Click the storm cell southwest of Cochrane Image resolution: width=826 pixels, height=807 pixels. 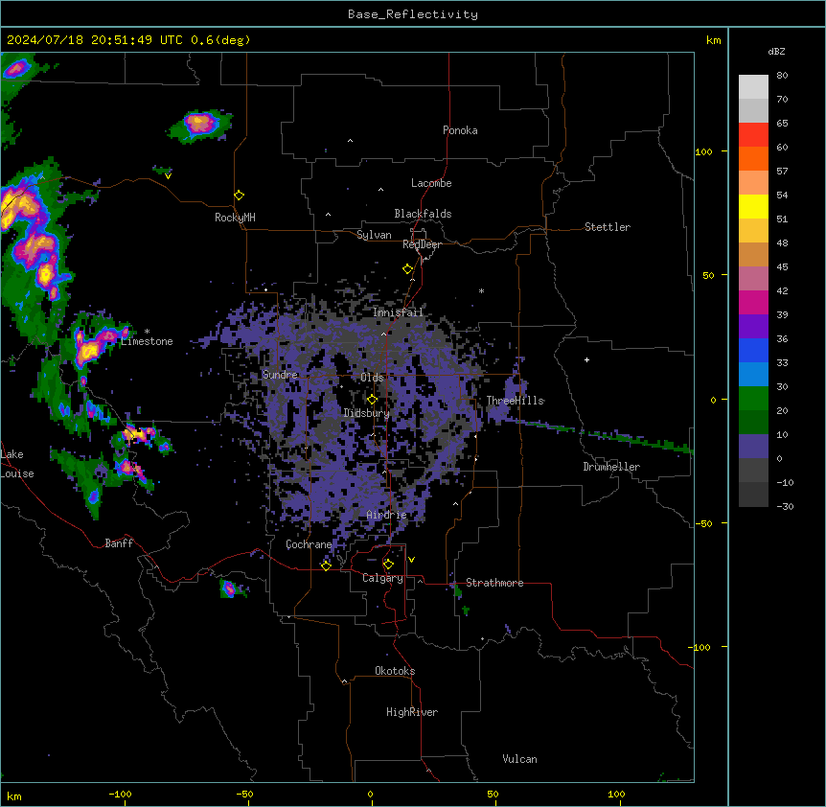click(x=230, y=588)
